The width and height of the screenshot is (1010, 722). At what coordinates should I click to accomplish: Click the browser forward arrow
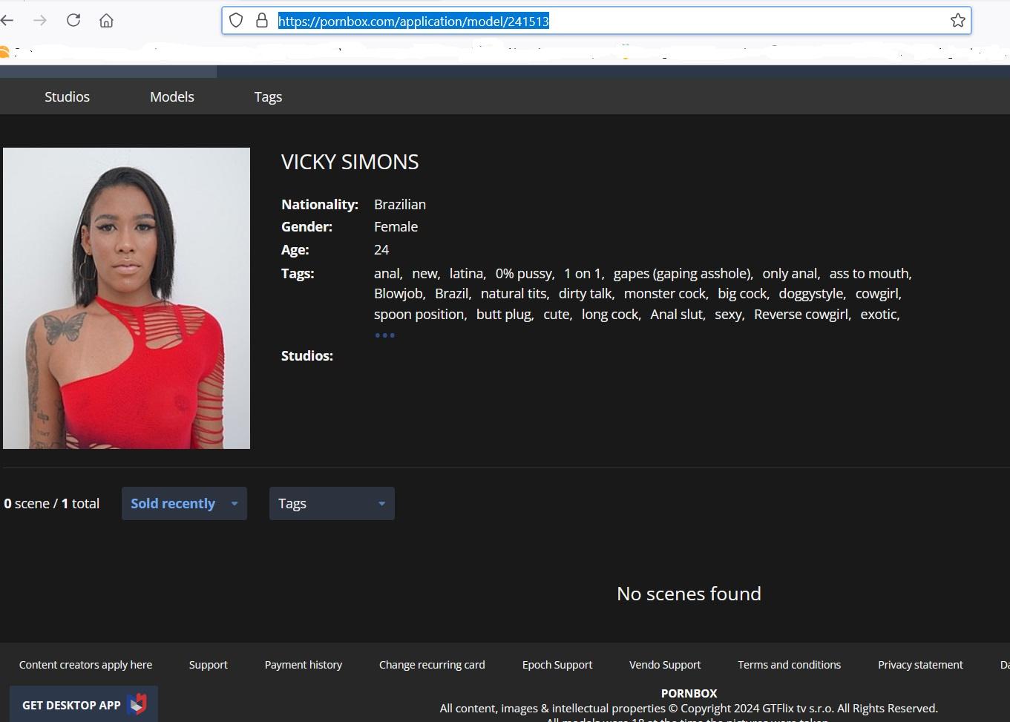[x=40, y=20]
